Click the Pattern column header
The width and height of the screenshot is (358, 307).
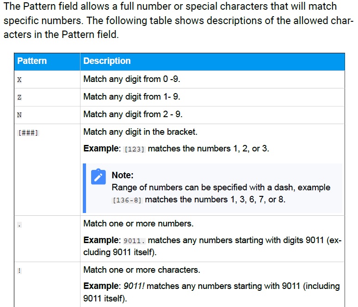coord(32,61)
